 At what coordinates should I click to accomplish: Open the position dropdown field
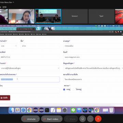[30, 68]
